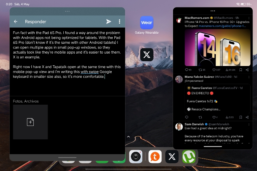Open Manu Falcón Suárez tweet options
The width and height of the screenshot is (257, 171).
[249, 77]
